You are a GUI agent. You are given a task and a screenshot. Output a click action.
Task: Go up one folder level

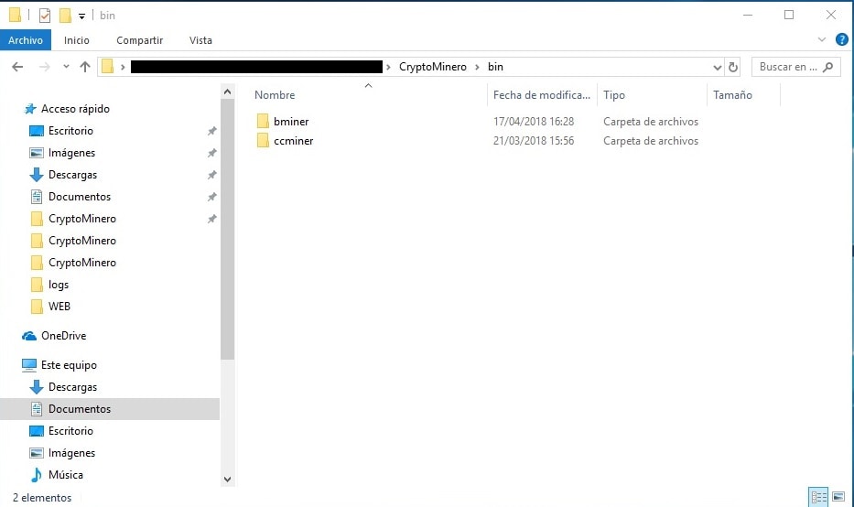(x=85, y=67)
